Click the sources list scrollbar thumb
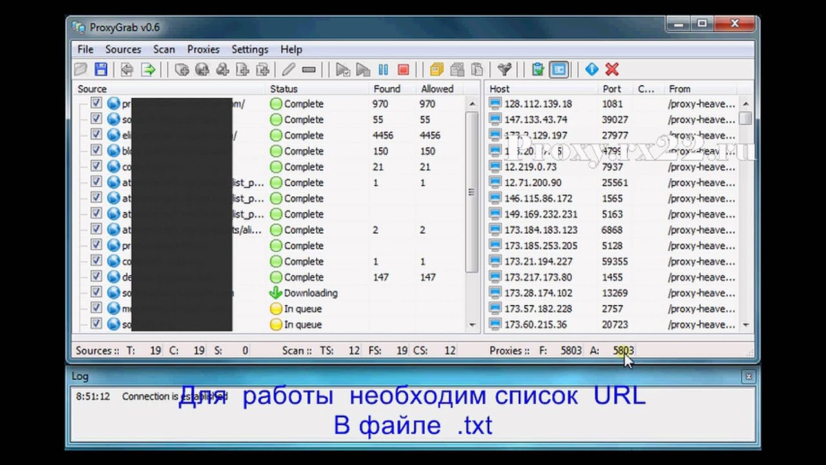The image size is (826, 465). coord(472,192)
